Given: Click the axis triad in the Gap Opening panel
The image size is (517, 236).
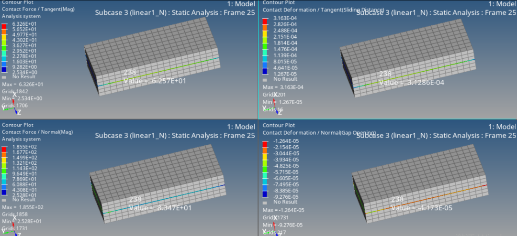Looking at the screenshot, I should pos(271,228).
